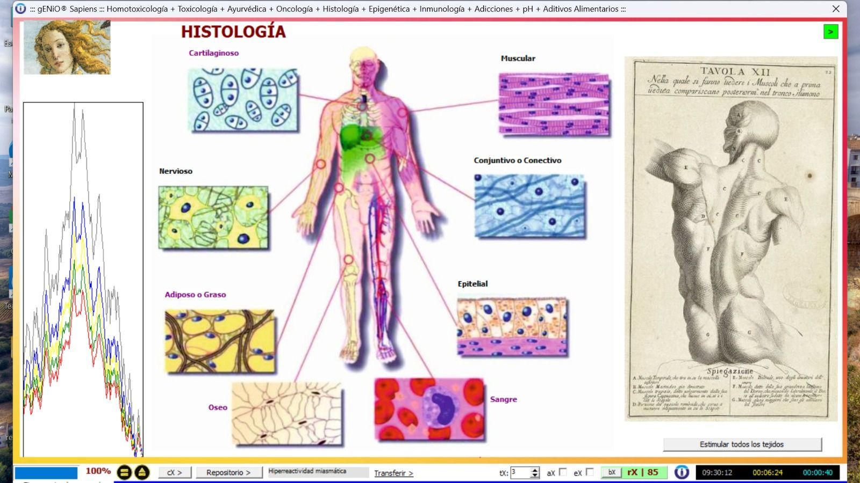
Task: Click the yellow 00:06:24 timer
Action: click(x=768, y=473)
